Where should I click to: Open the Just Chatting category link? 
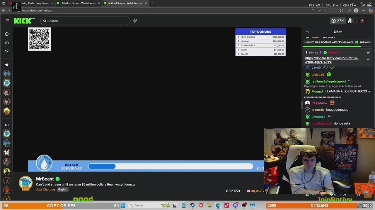pos(45,190)
